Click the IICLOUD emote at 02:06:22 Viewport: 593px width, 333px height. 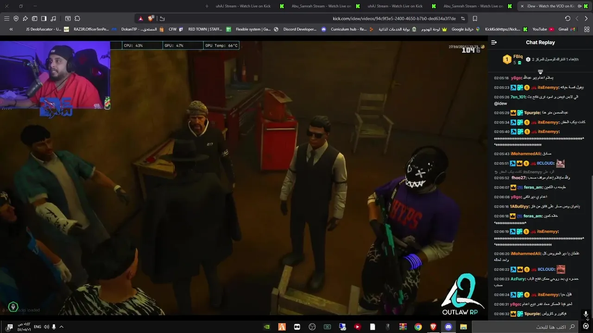click(561, 269)
